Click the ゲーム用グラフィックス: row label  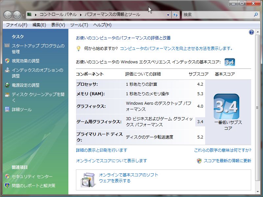tap(99, 121)
